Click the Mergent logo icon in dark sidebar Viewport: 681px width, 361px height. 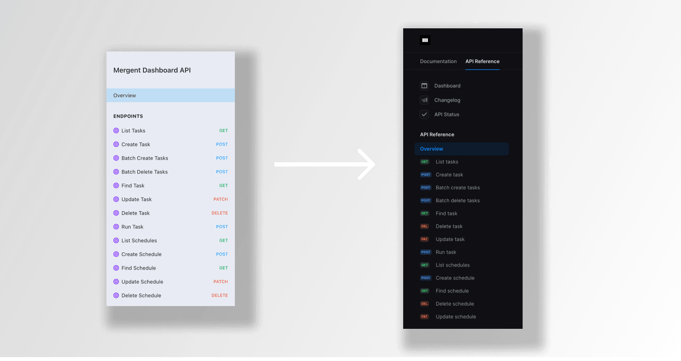[425, 40]
